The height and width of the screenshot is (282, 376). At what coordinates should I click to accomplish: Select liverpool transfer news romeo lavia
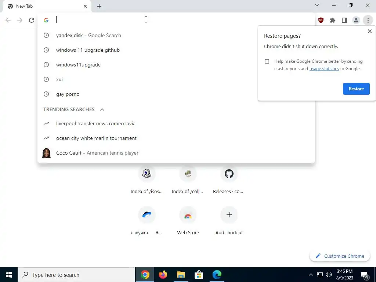(x=176, y=123)
